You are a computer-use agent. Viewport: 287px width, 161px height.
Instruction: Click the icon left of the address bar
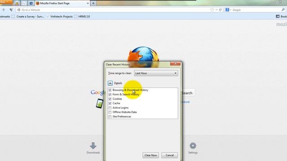tap(11, 10)
